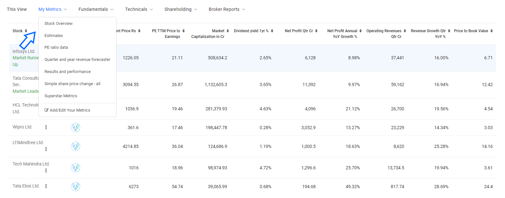Click the bull icon in Tata Elxsi row
This screenshot has width=505, height=198.
(x=75, y=187)
